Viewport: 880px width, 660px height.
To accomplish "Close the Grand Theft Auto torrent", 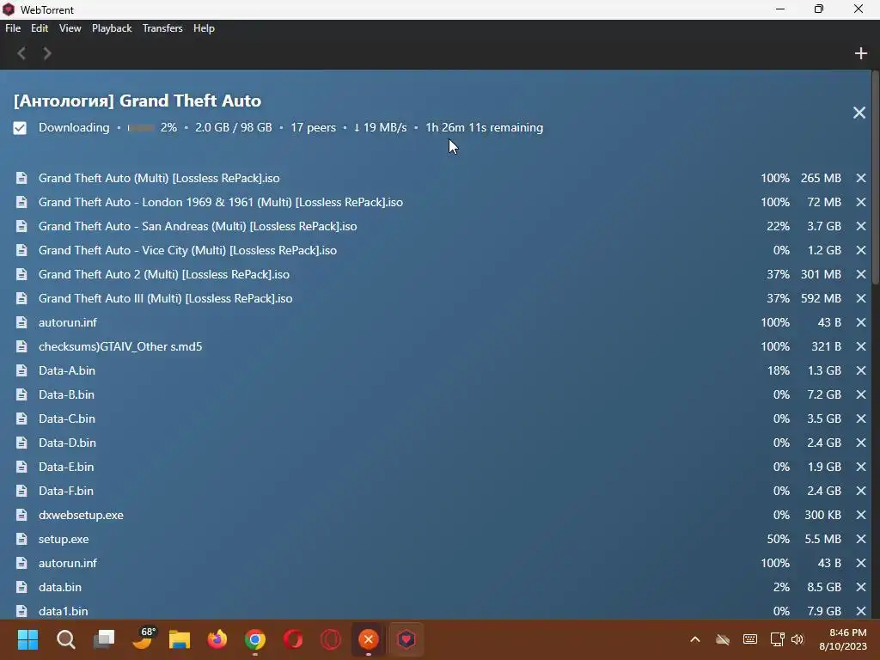I will click(x=859, y=113).
